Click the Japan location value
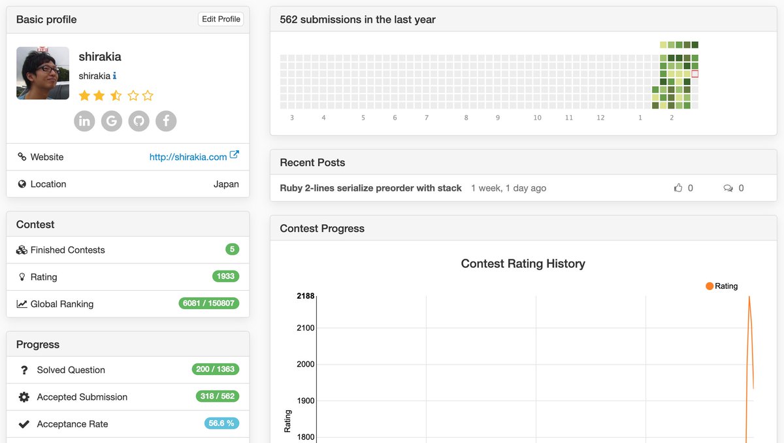This screenshot has width=784, height=443. 226,184
